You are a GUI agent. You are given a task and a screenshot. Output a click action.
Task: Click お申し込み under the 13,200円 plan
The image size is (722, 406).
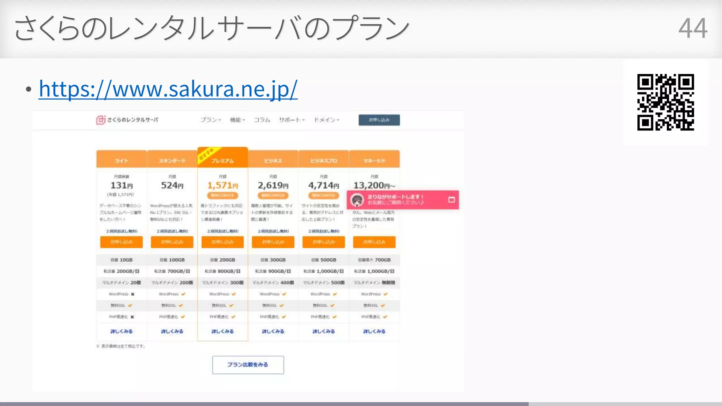tap(374, 242)
